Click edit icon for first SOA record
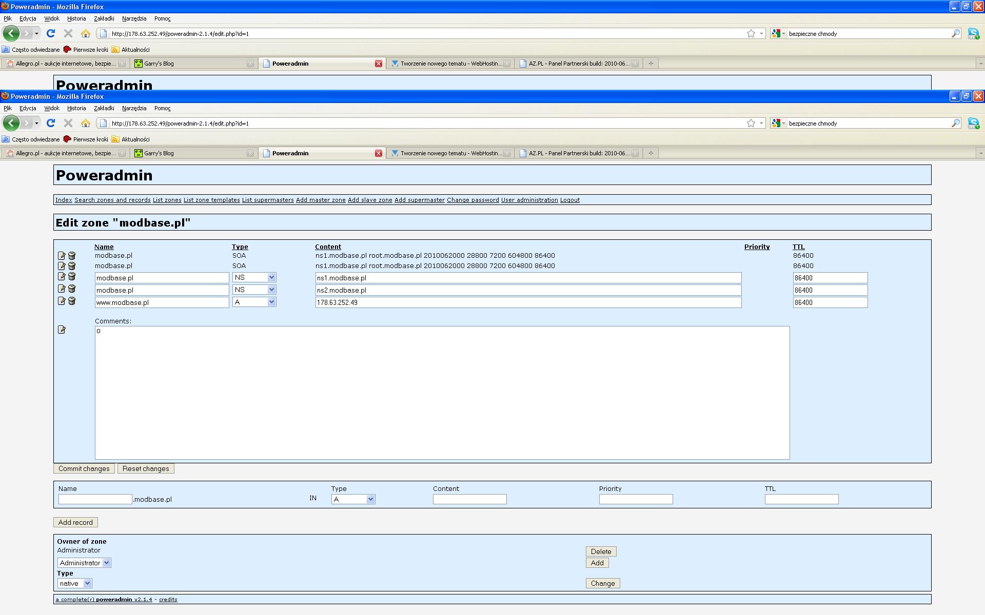This screenshot has height=615, width=985. (62, 256)
